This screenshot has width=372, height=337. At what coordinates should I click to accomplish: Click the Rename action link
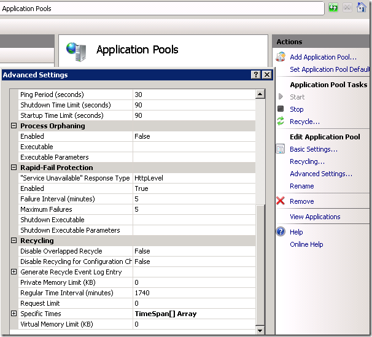pyautogui.click(x=302, y=186)
